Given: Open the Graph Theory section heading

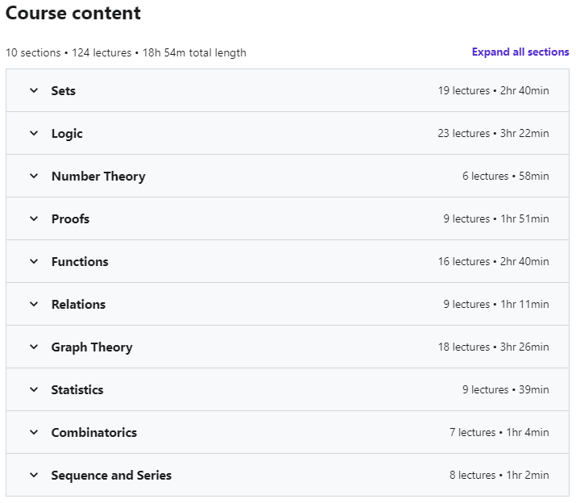Looking at the screenshot, I should (x=92, y=347).
